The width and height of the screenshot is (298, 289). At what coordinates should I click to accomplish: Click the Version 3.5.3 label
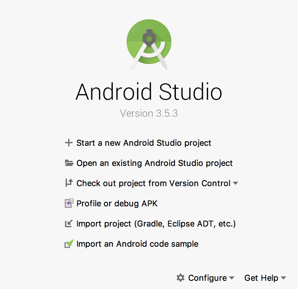point(149,113)
